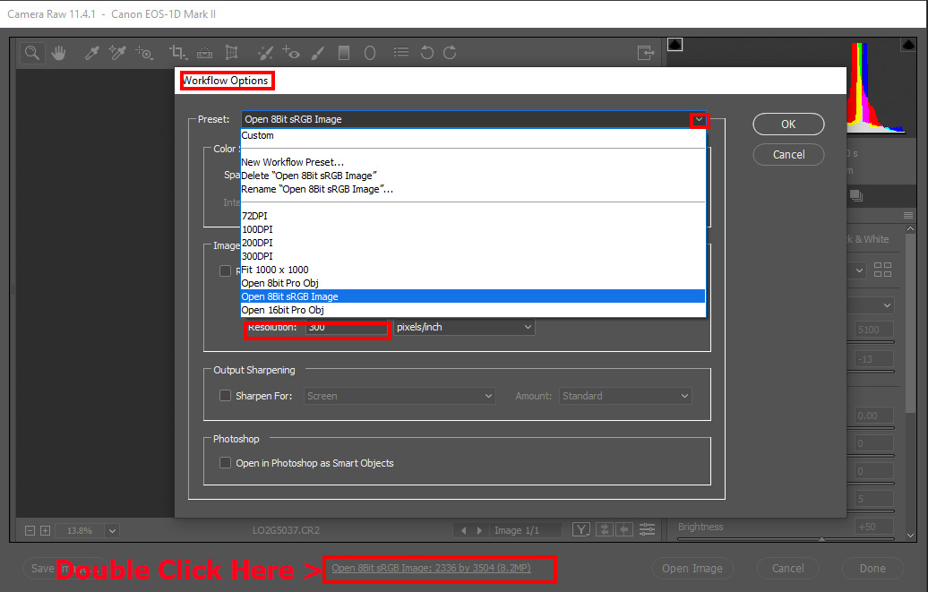Select the Zoom tool
928x592 pixels.
(31, 52)
